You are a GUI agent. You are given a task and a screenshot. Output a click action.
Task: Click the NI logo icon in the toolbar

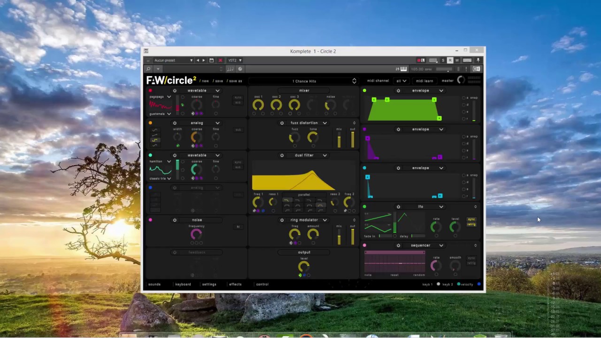476,69
